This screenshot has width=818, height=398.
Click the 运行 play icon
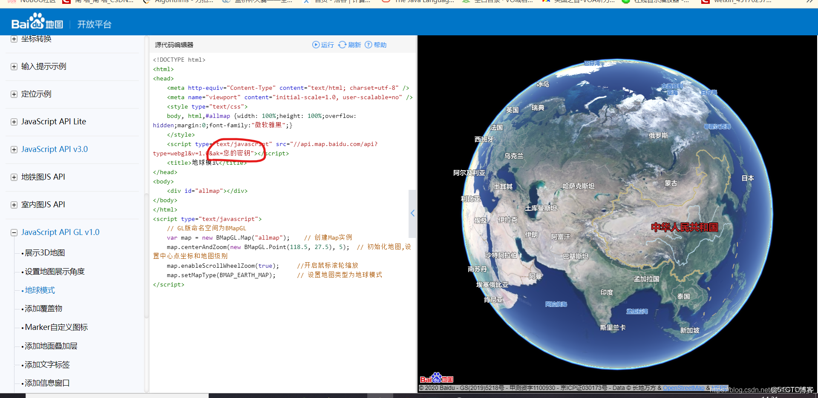316,45
